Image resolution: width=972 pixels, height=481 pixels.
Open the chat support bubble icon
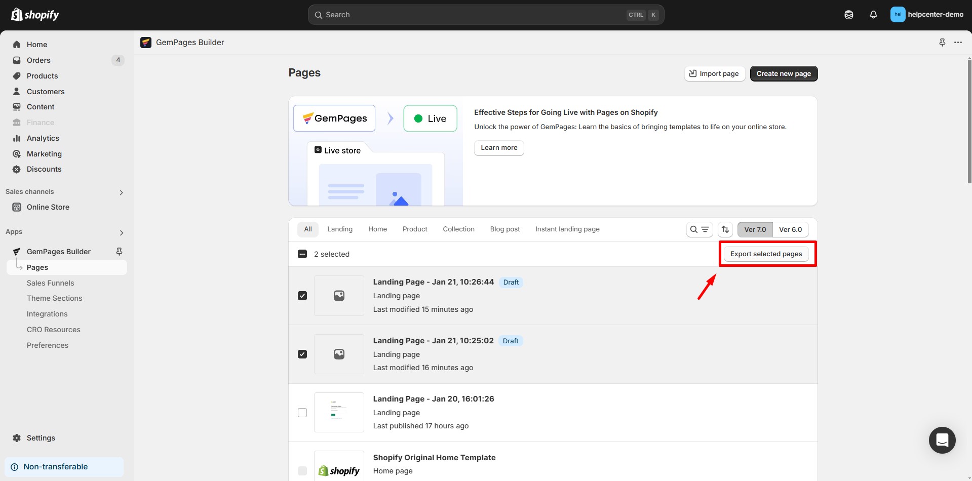tap(942, 440)
